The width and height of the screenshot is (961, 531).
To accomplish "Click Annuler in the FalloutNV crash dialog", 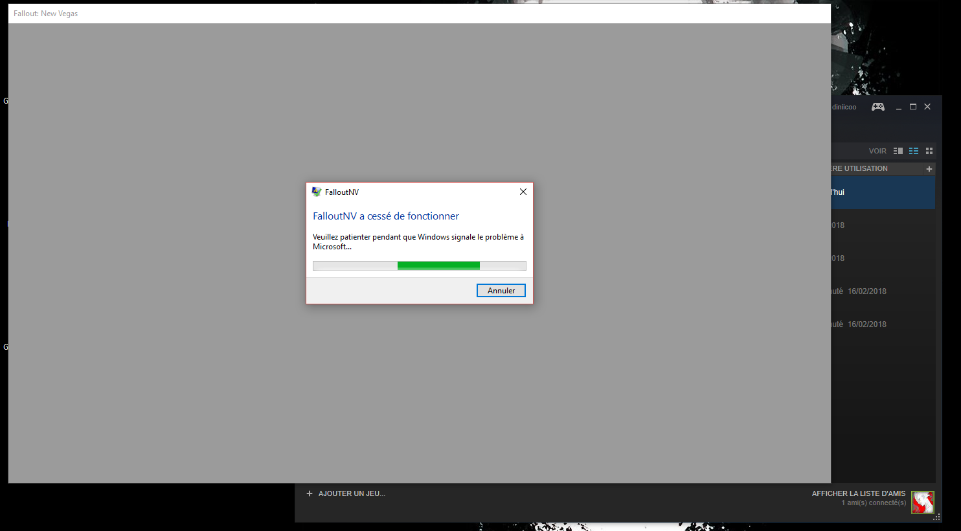I will coord(501,291).
